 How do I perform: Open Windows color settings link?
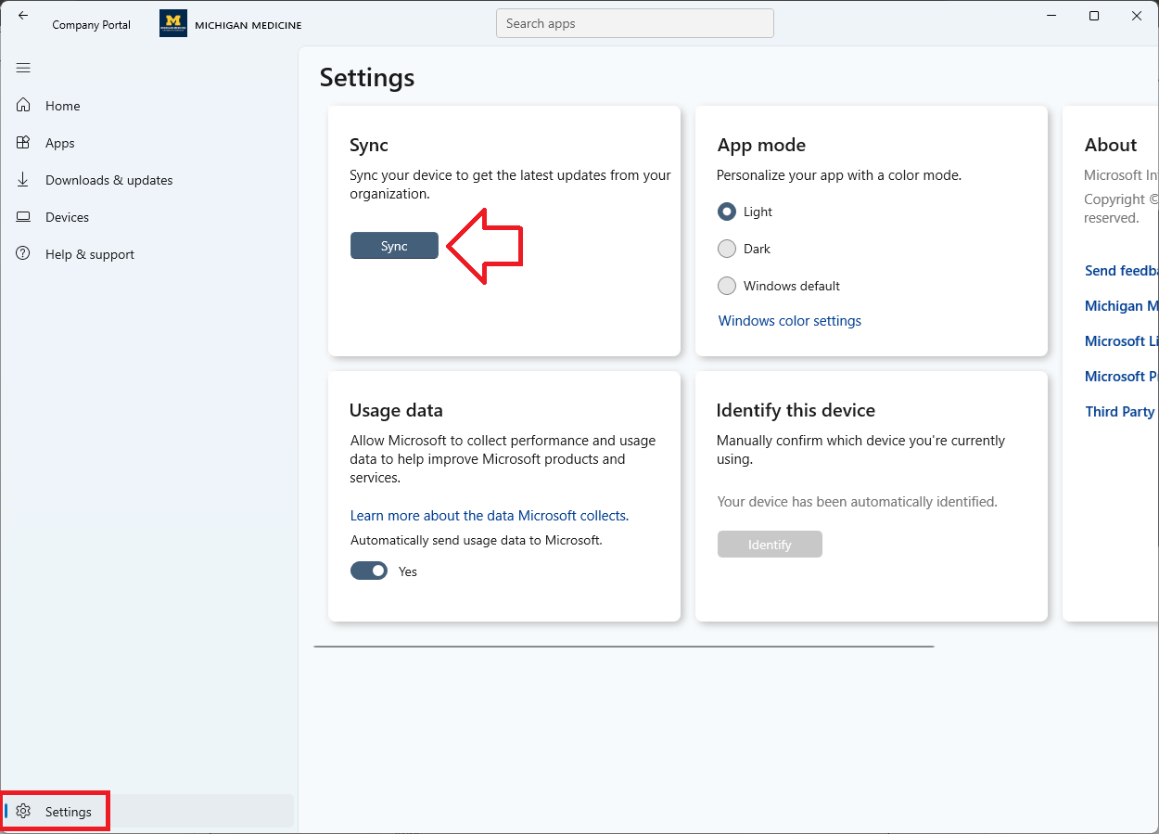click(789, 321)
